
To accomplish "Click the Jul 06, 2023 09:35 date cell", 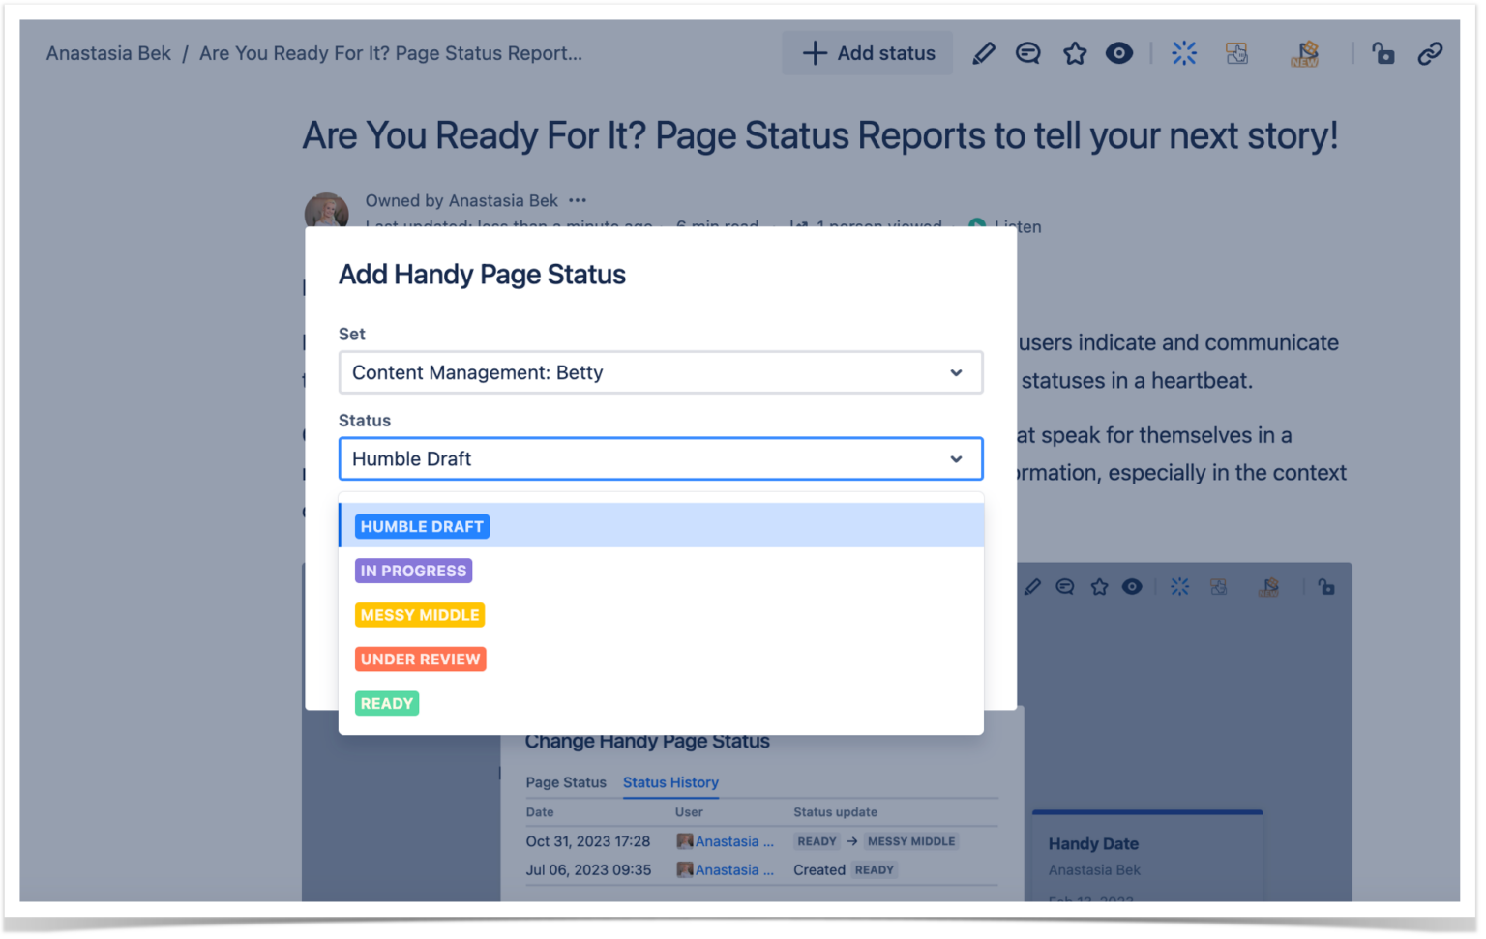I will coord(588,870).
